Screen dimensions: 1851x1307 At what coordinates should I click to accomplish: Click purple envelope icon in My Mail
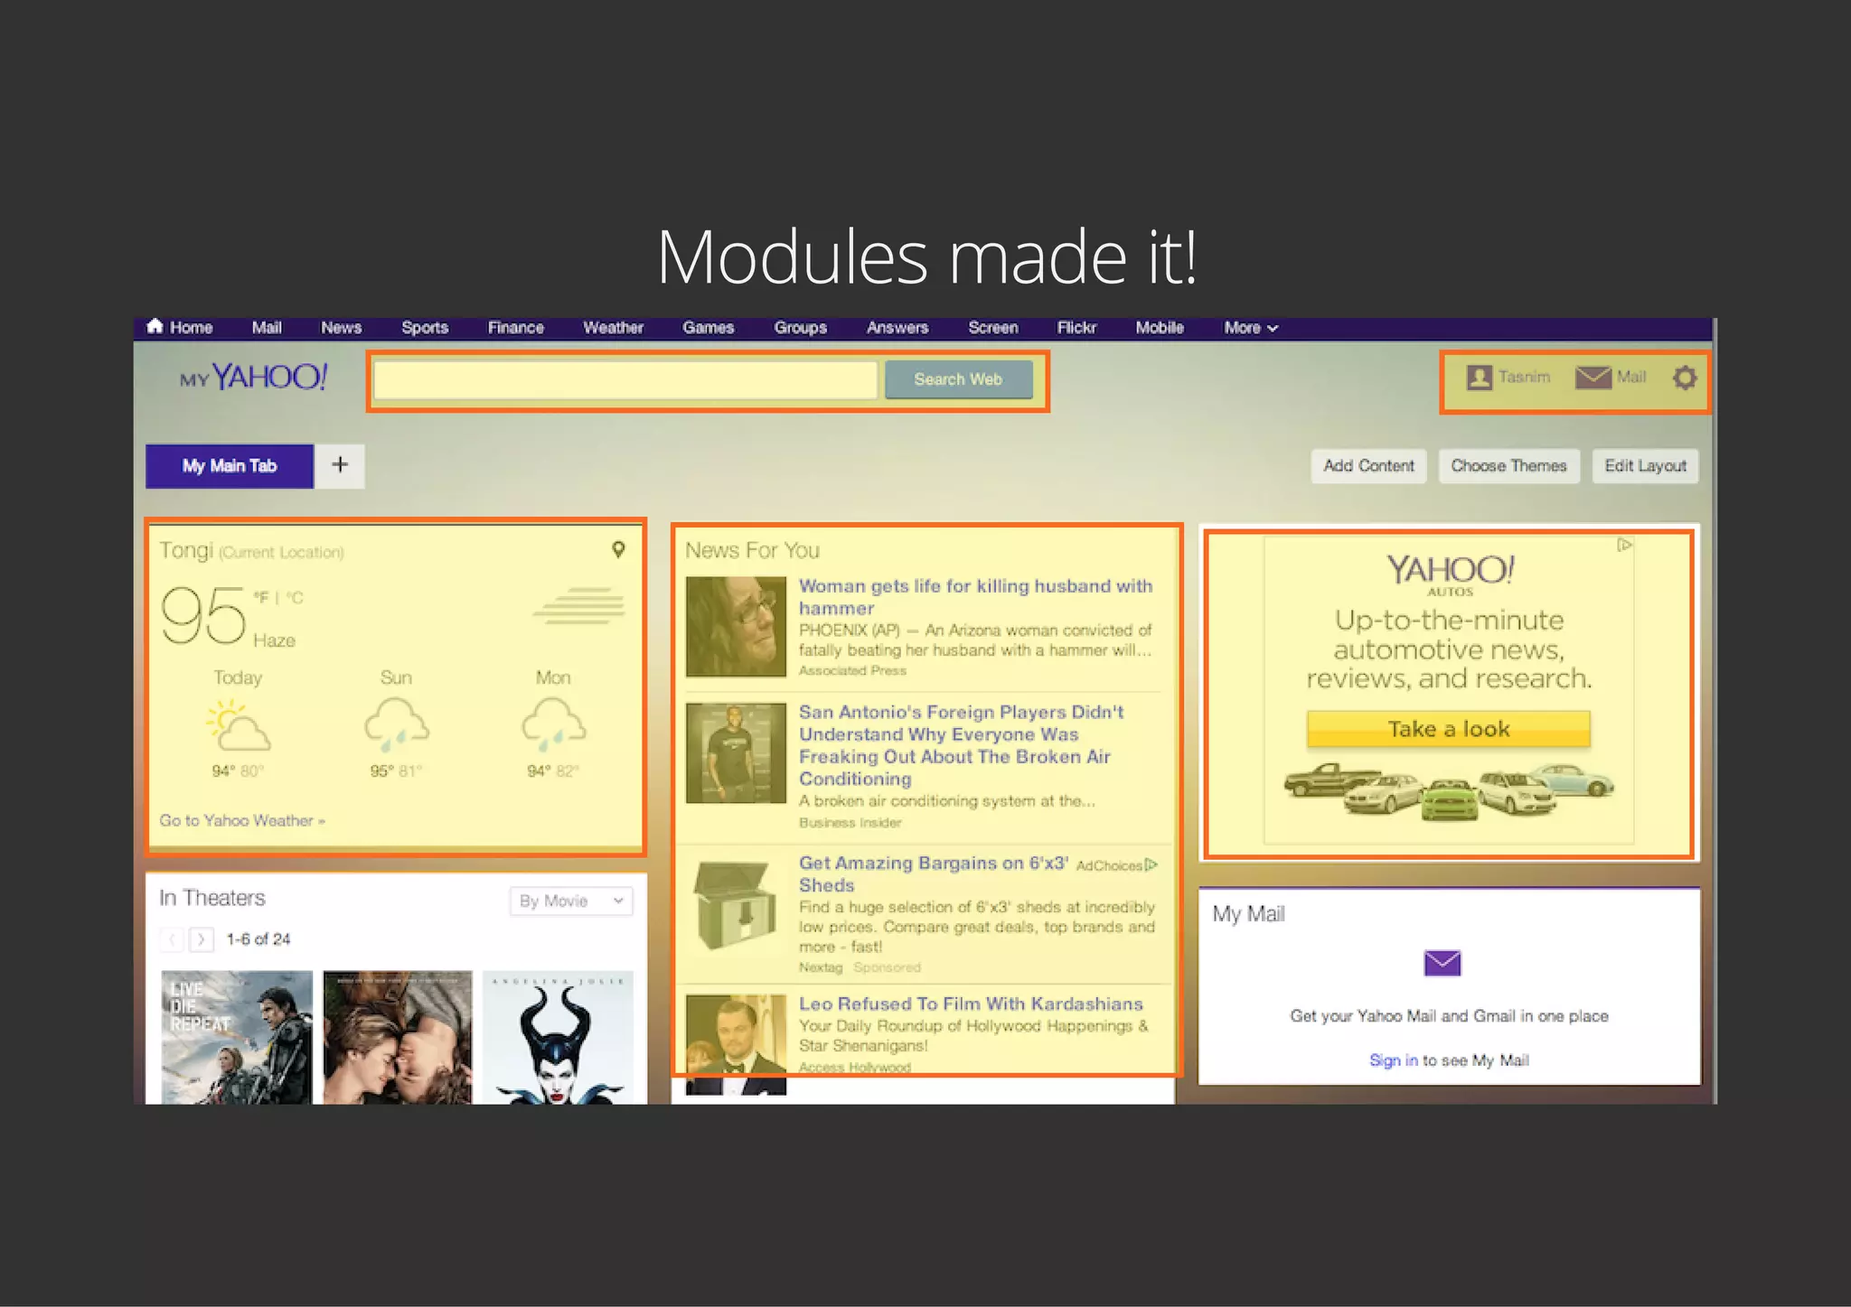(x=1442, y=963)
